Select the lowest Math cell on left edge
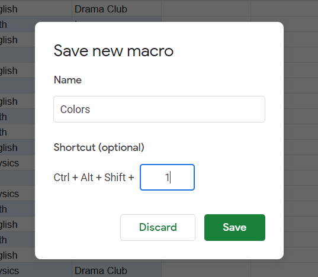Image resolution: width=318 pixels, height=277 pixels. point(17,240)
